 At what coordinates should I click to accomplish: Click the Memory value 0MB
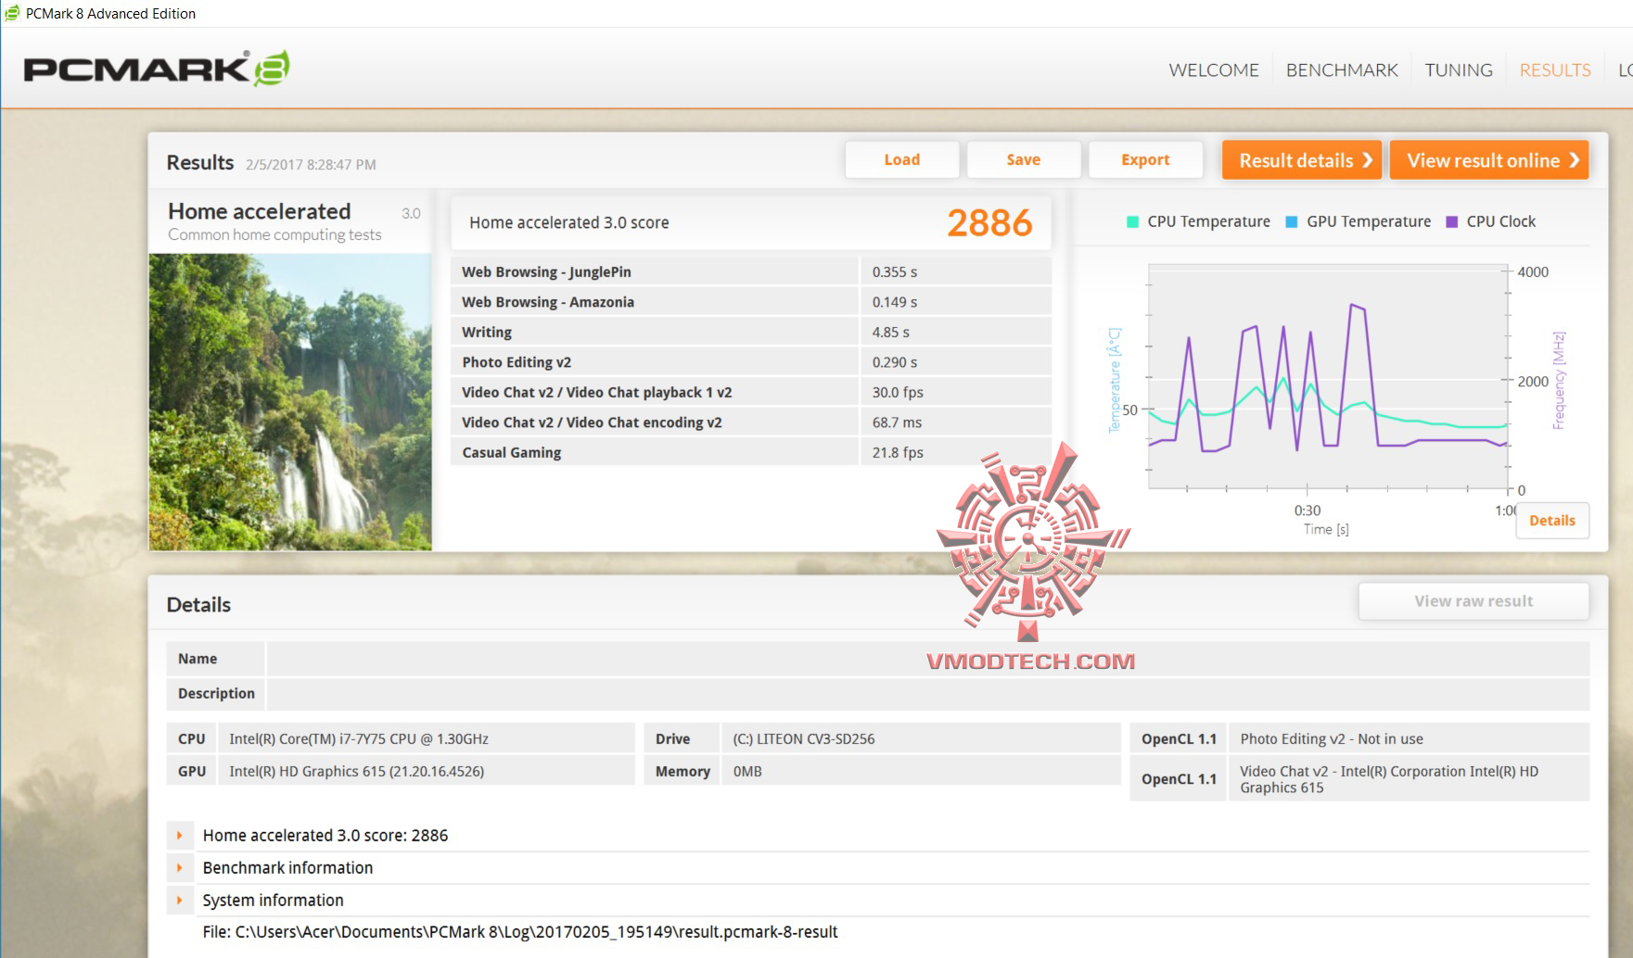pos(747,772)
